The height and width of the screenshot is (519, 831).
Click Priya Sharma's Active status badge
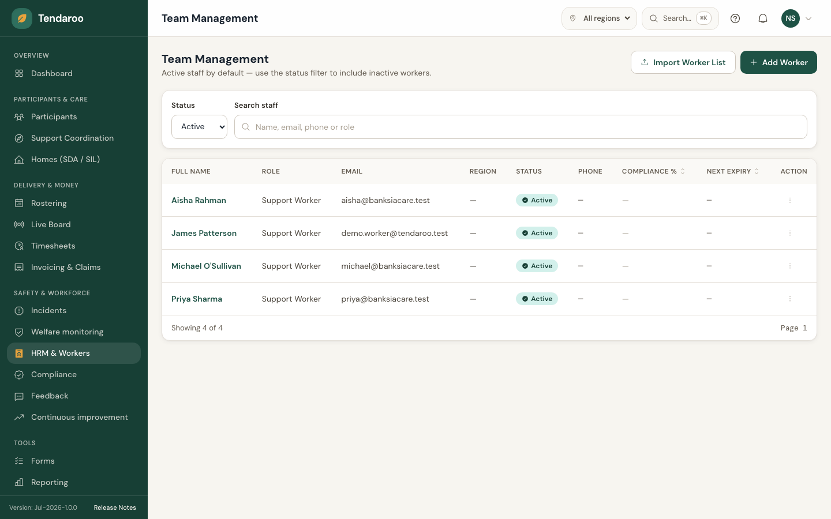pyautogui.click(x=537, y=299)
